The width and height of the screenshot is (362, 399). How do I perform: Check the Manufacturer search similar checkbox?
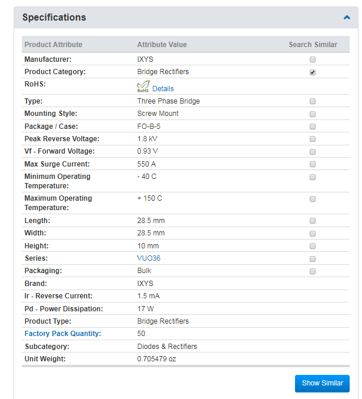[x=313, y=59]
